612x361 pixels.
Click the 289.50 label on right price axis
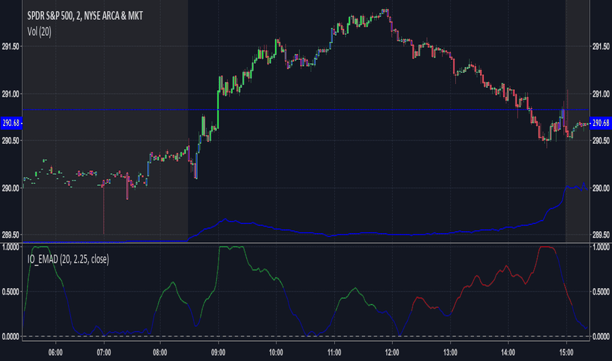point(601,235)
